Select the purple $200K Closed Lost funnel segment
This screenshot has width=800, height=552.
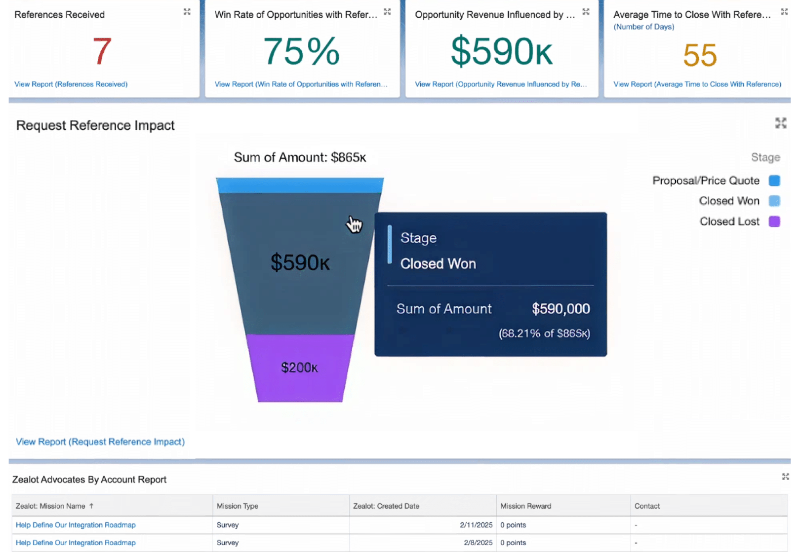[300, 368]
